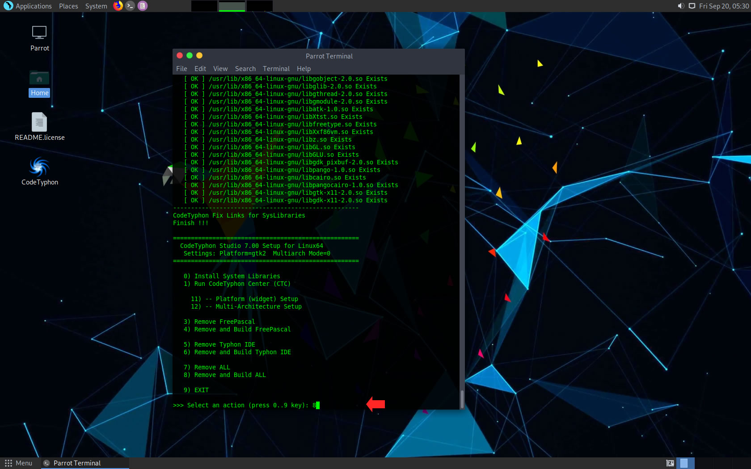
Task: Click '12) -- Multi-Architecture Setup' line
Action: tap(246, 307)
